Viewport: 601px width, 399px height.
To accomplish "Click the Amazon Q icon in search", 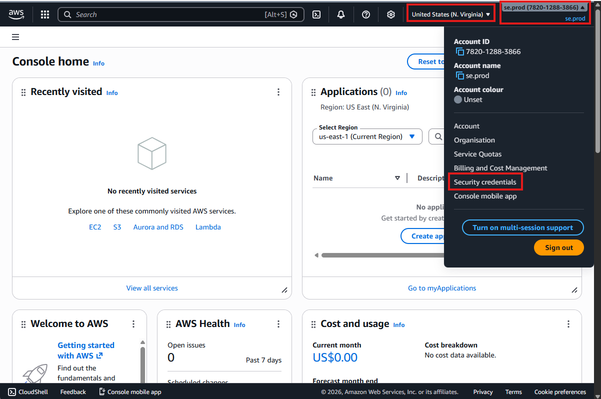I will pos(294,14).
